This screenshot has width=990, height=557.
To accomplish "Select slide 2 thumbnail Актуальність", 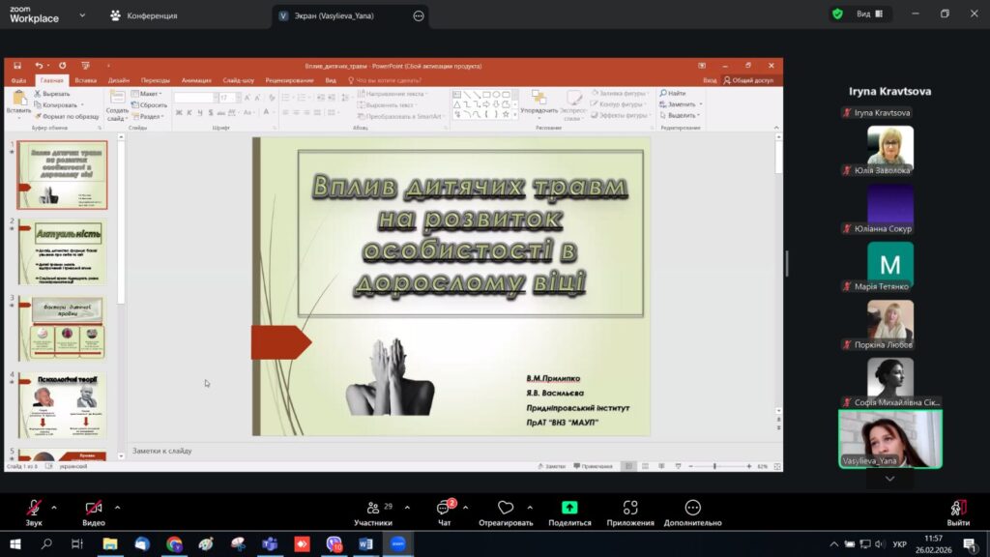I will [63, 251].
